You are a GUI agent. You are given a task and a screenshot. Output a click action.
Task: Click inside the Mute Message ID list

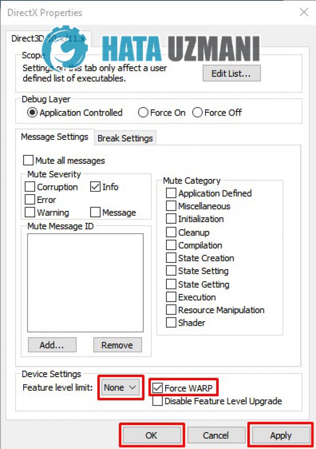(85, 283)
